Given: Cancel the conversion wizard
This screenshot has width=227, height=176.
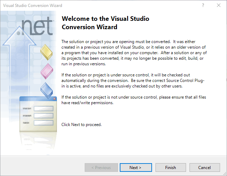Looking at the screenshot, I should pos(204,168).
